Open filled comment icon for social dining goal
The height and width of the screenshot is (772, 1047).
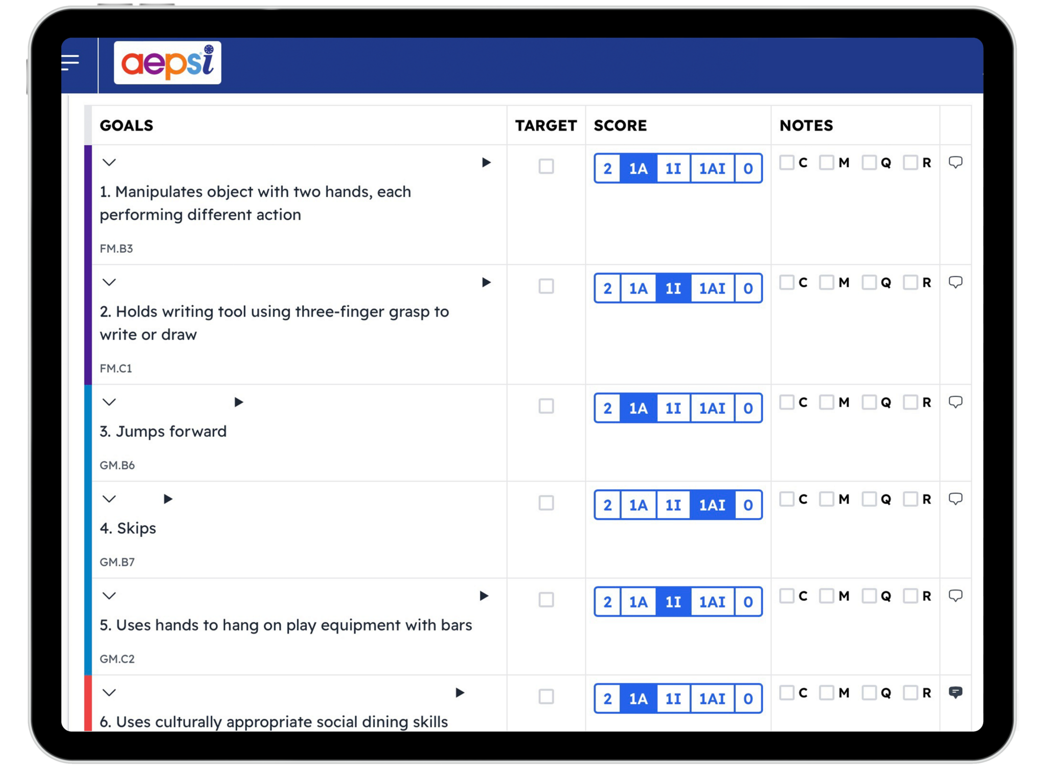pos(955,693)
